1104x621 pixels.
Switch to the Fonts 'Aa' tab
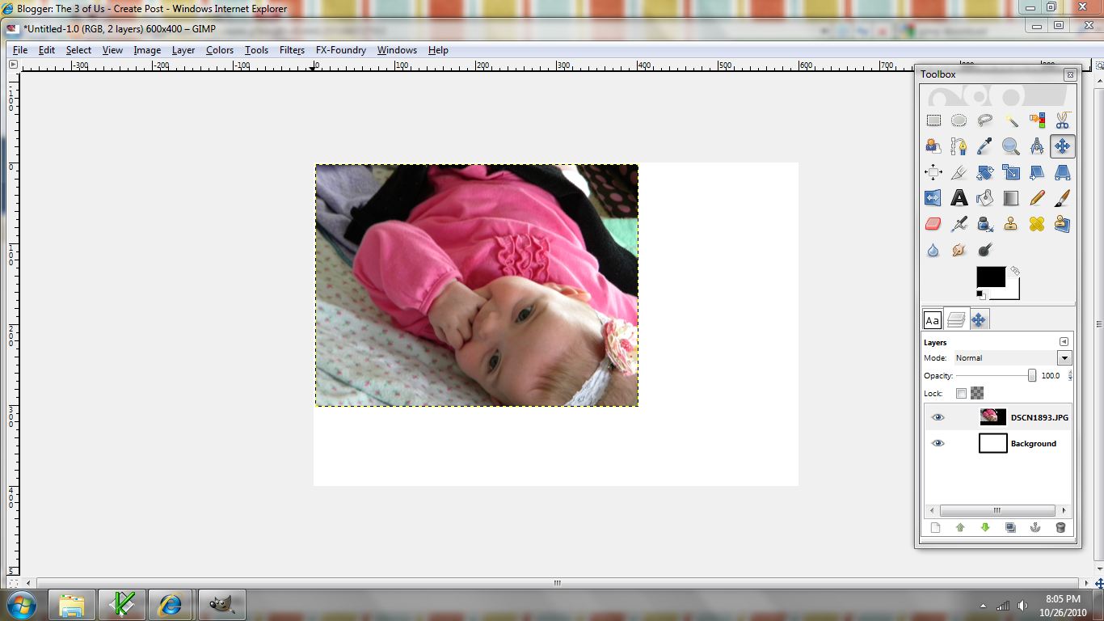[933, 320]
